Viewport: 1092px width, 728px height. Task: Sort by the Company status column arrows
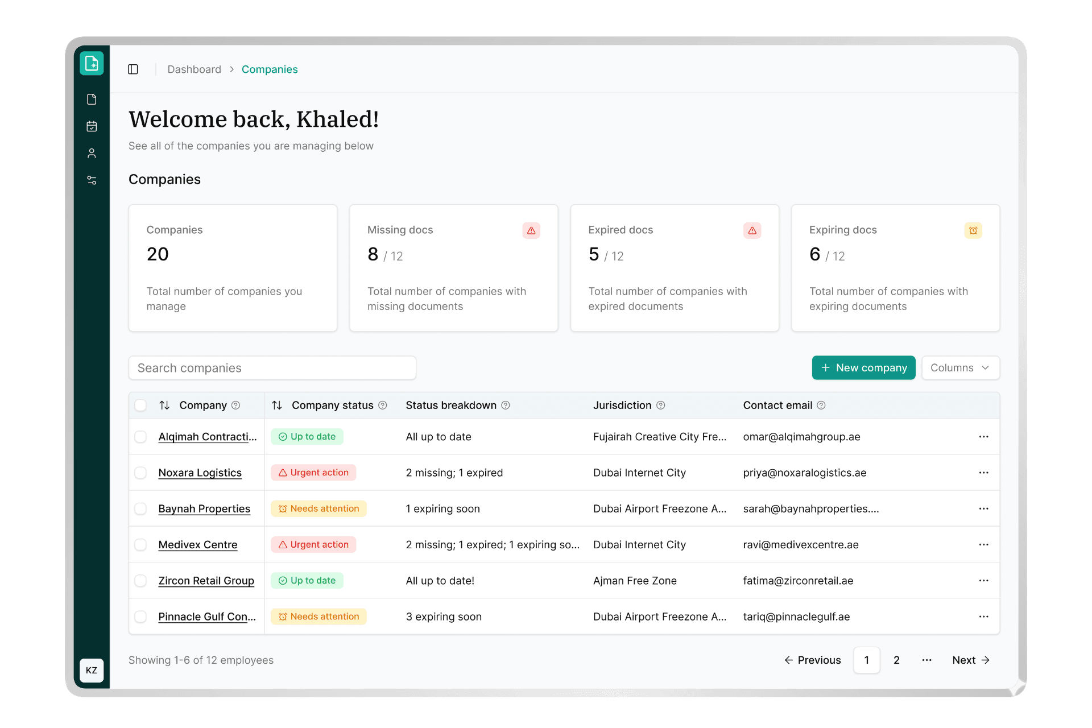click(277, 405)
